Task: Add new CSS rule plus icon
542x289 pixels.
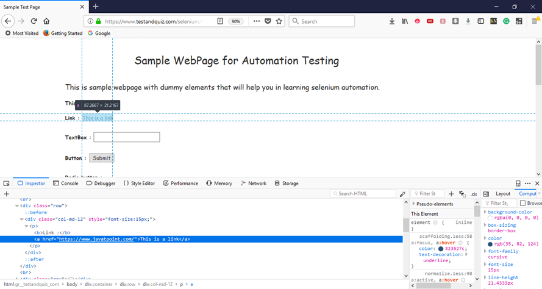Action: [x=451, y=194]
